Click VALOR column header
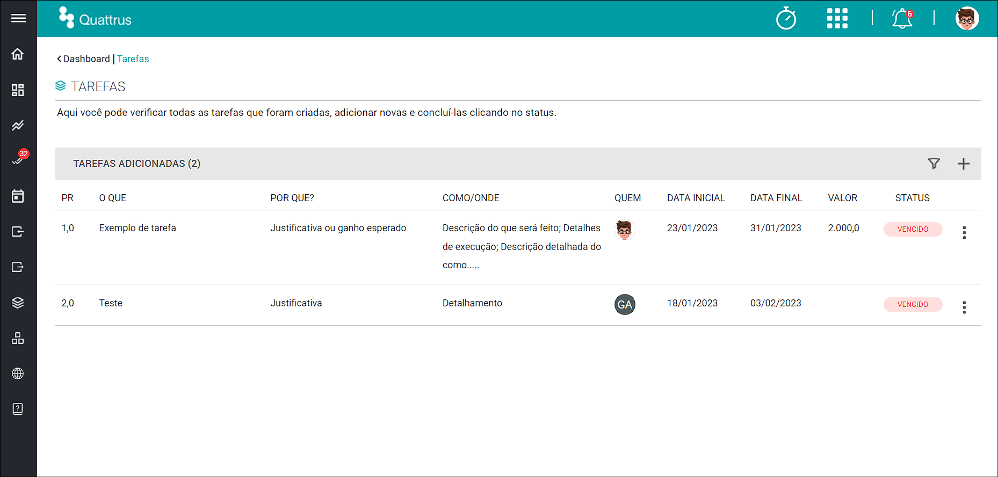The image size is (998, 477). (x=843, y=198)
